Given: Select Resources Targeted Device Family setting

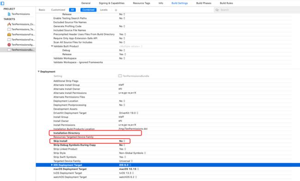Looking at the screenshot, I should tap(73, 137).
